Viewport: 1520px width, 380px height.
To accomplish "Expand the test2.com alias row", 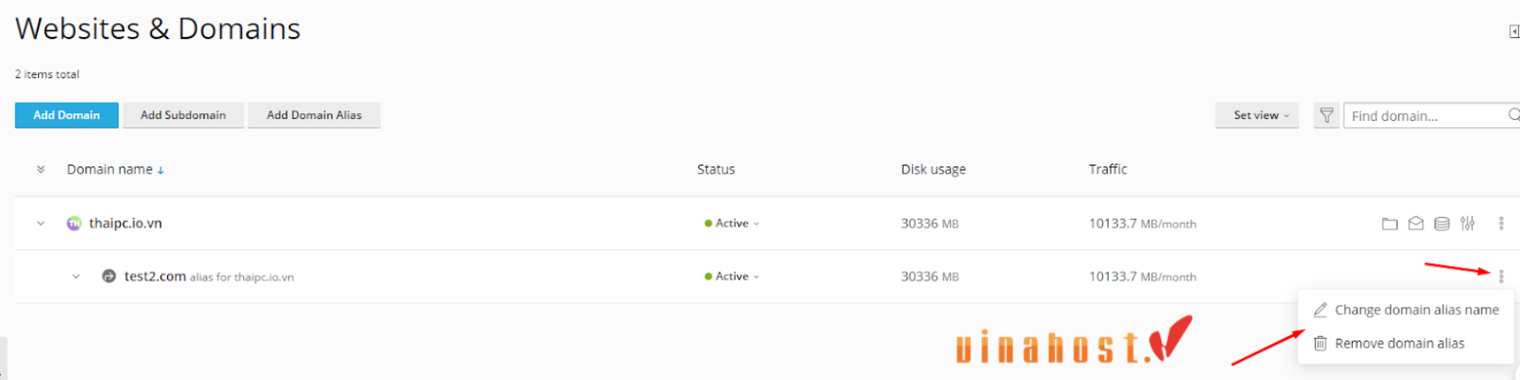I will tap(76, 276).
